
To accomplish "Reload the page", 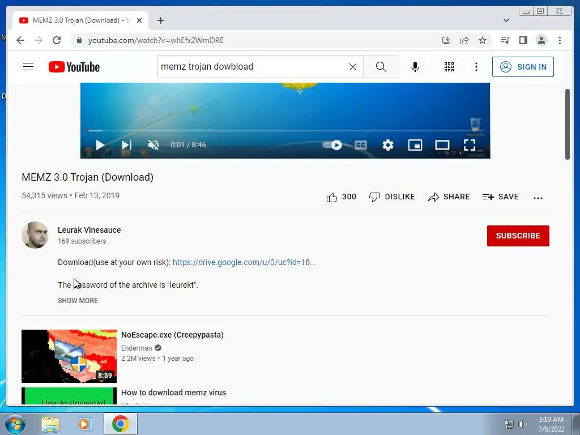I will point(57,40).
